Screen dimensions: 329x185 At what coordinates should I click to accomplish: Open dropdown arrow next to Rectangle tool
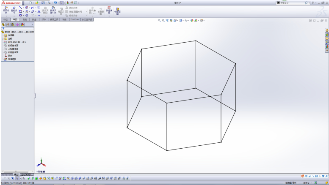23,12
